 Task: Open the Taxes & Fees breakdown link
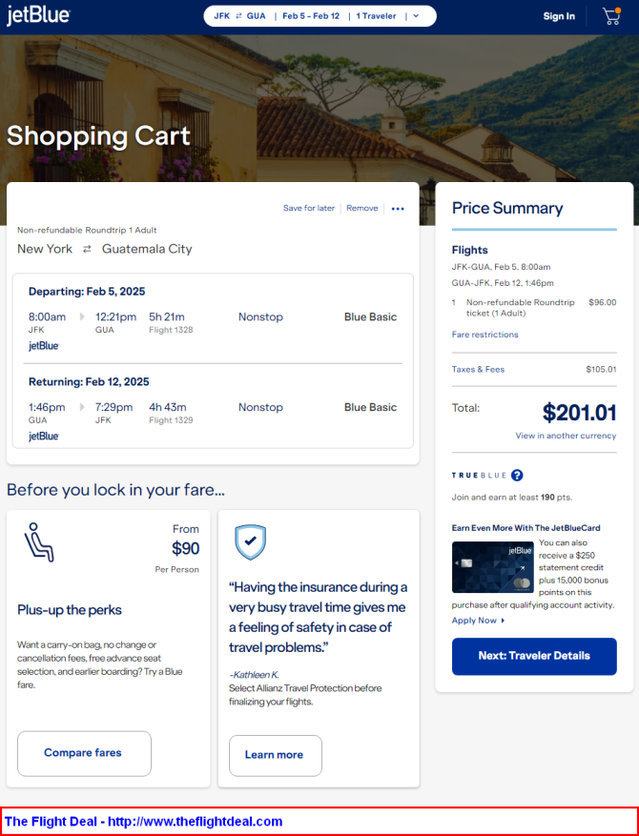pyautogui.click(x=478, y=369)
